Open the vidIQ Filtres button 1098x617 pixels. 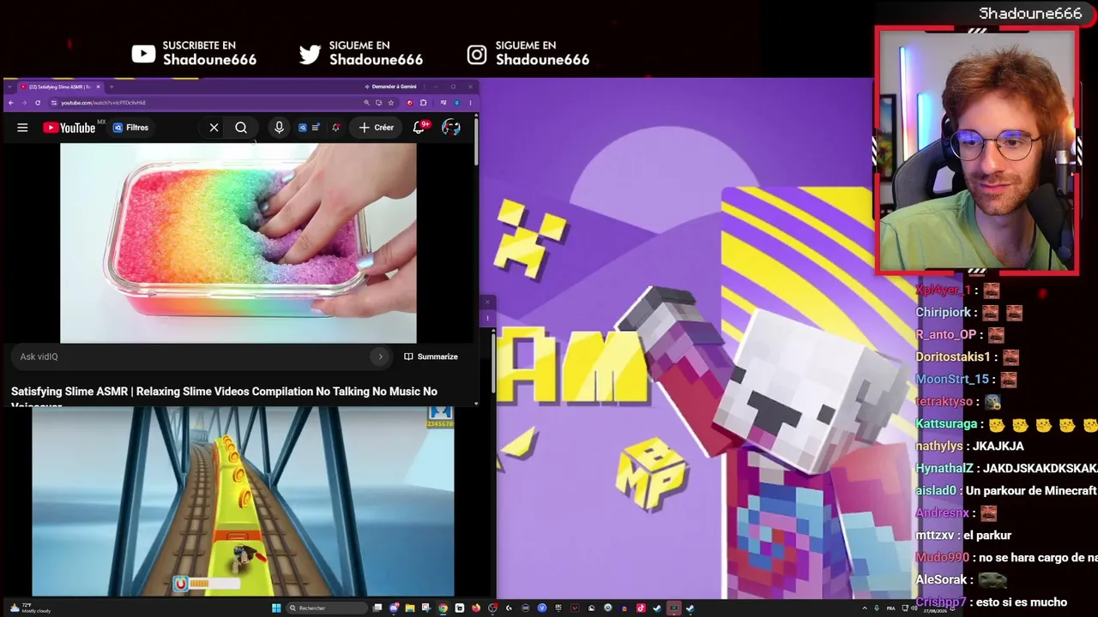pyautogui.click(x=130, y=128)
